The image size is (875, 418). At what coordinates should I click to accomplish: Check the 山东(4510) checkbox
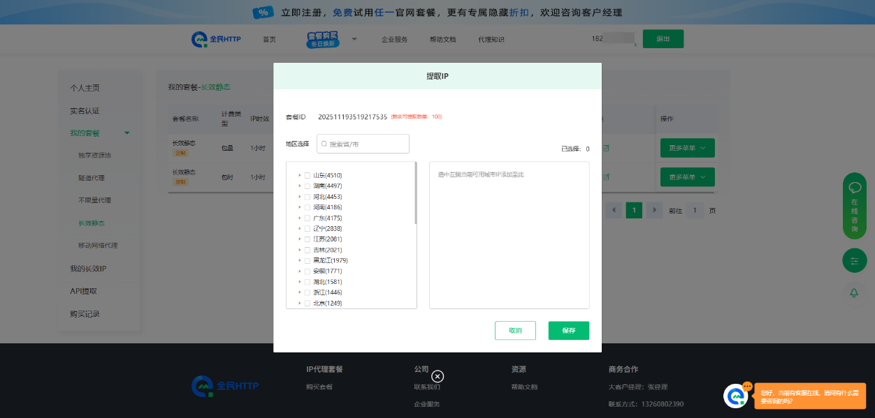[308, 175]
